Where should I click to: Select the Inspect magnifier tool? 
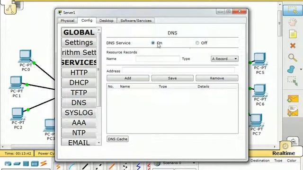(x=293, y=58)
